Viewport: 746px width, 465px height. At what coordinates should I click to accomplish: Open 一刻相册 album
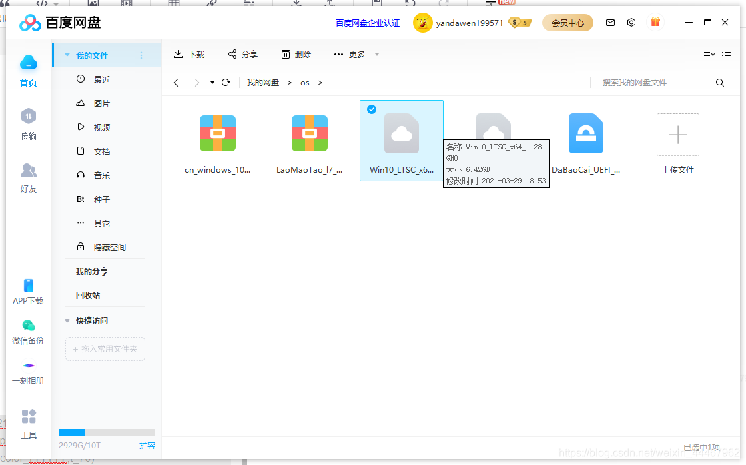tap(28, 372)
